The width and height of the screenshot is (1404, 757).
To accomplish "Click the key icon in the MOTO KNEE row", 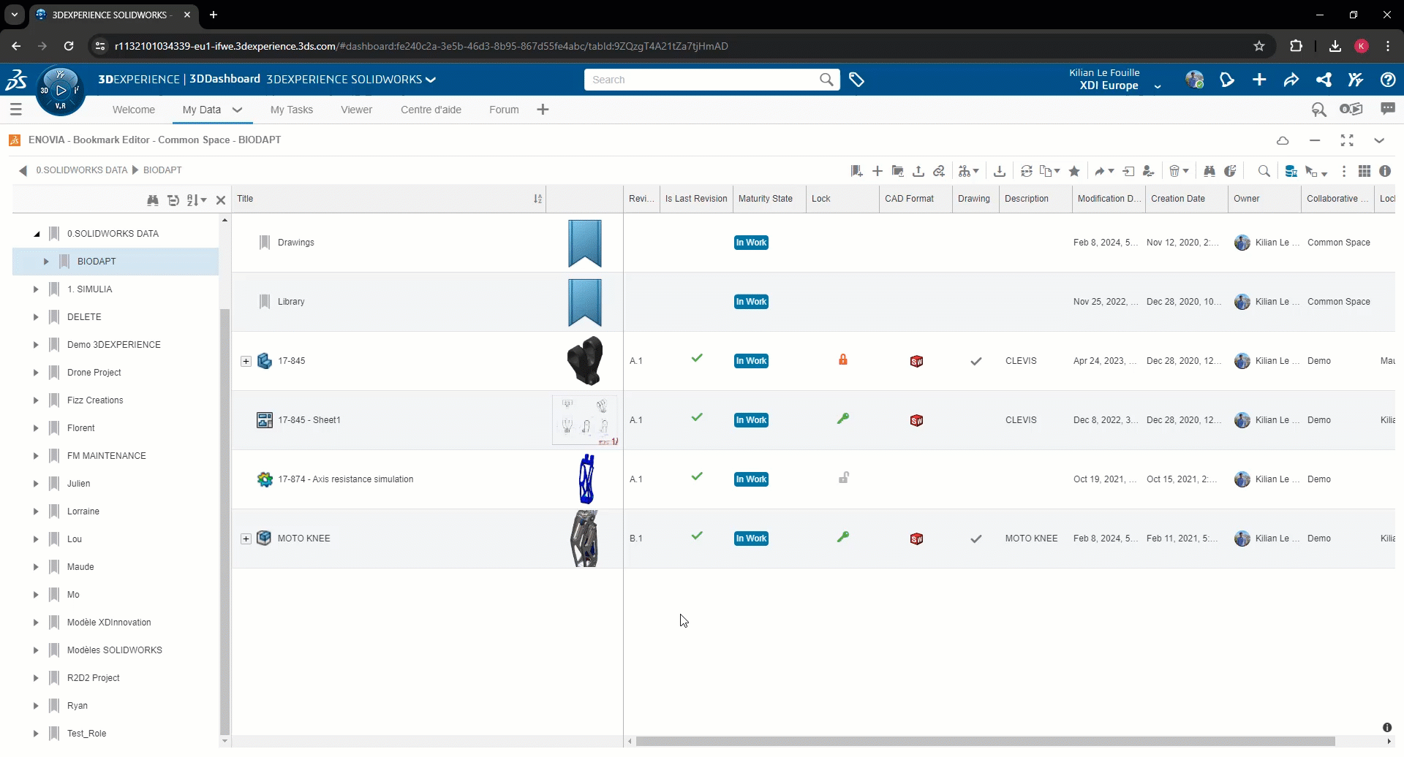I will [843, 537].
